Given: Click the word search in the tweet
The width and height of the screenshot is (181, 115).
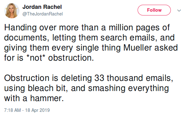Looking at the screenshot, I should [x=114, y=38].
